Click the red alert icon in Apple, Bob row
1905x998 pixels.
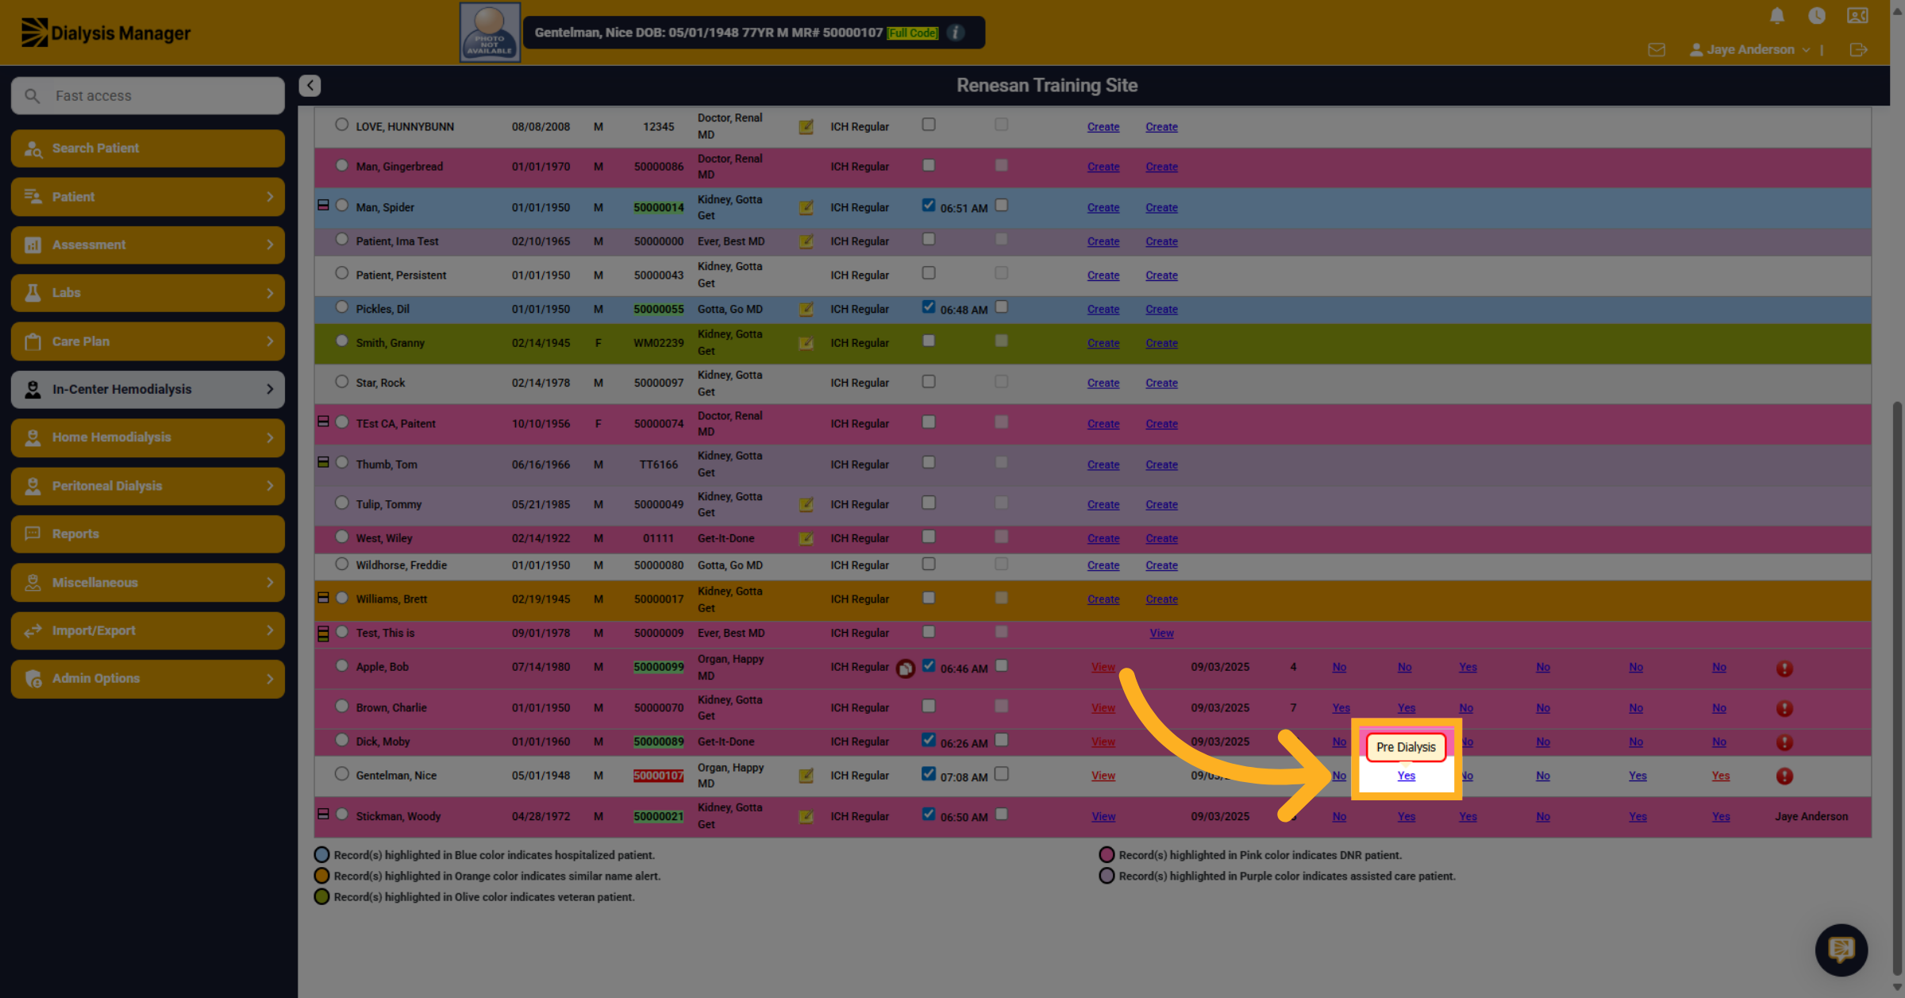[1784, 669]
